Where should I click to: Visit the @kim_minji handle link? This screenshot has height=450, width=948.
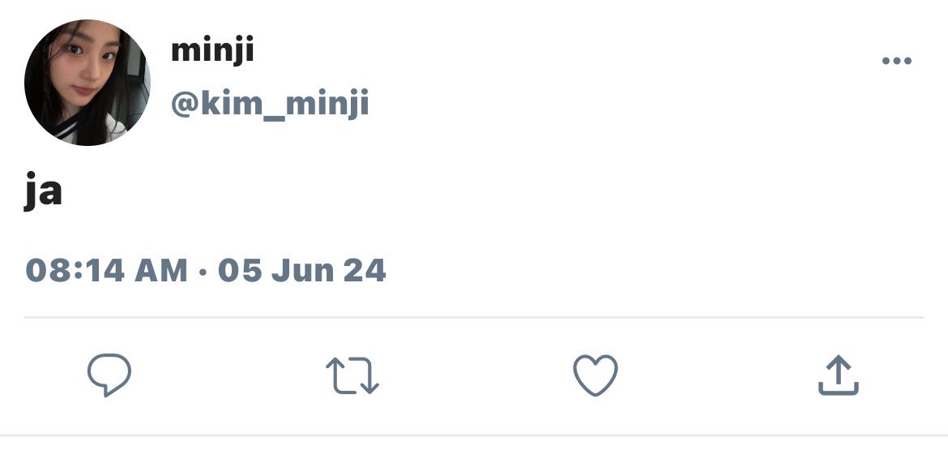coord(270,104)
